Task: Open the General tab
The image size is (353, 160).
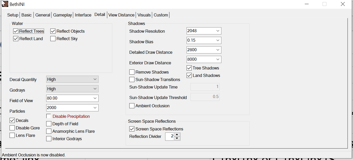Action: click(x=43, y=15)
